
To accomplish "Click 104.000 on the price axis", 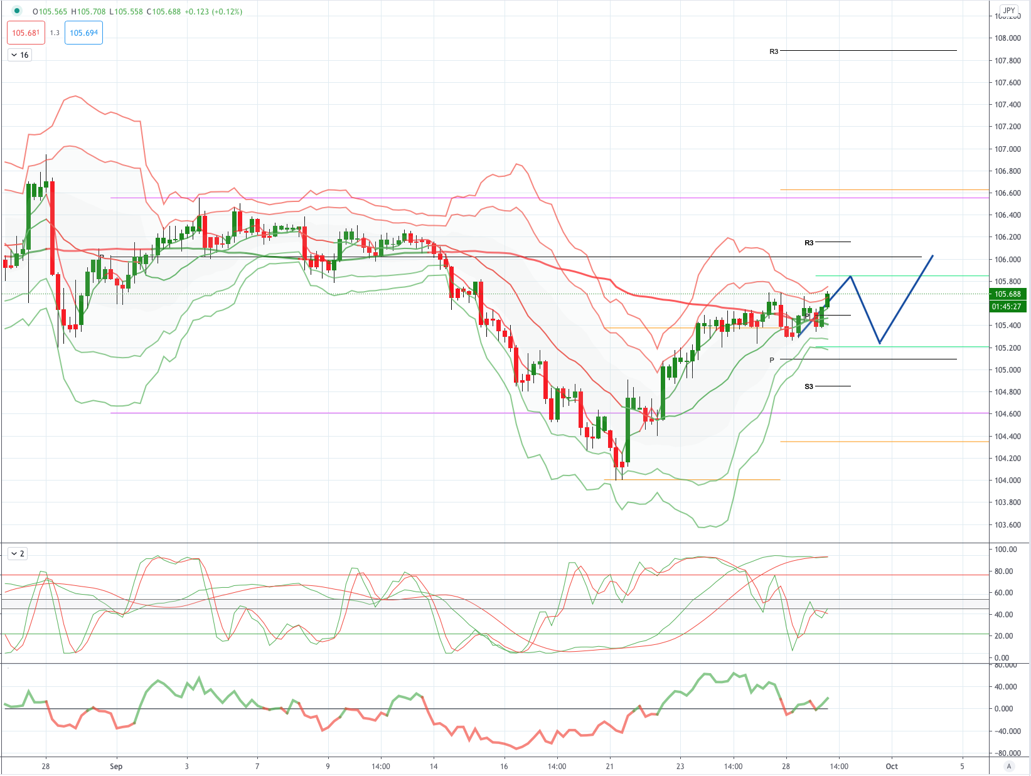I will tap(1008, 481).
